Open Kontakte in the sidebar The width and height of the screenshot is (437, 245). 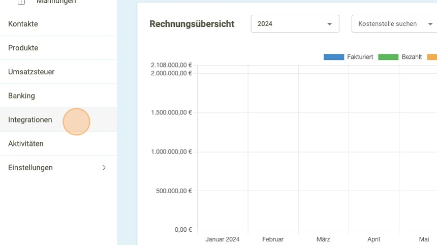pyautogui.click(x=58, y=24)
